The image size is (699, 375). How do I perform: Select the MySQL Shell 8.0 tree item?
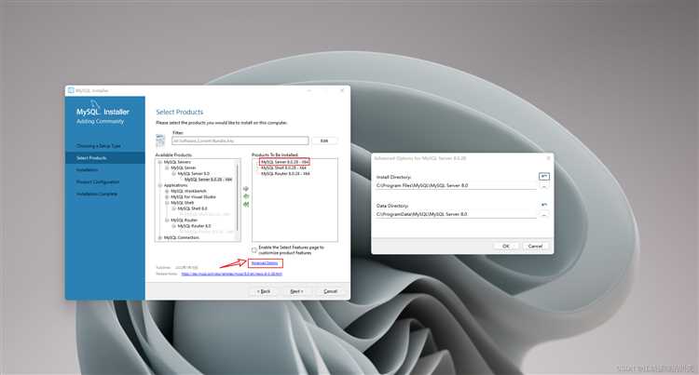pos(193,208)
